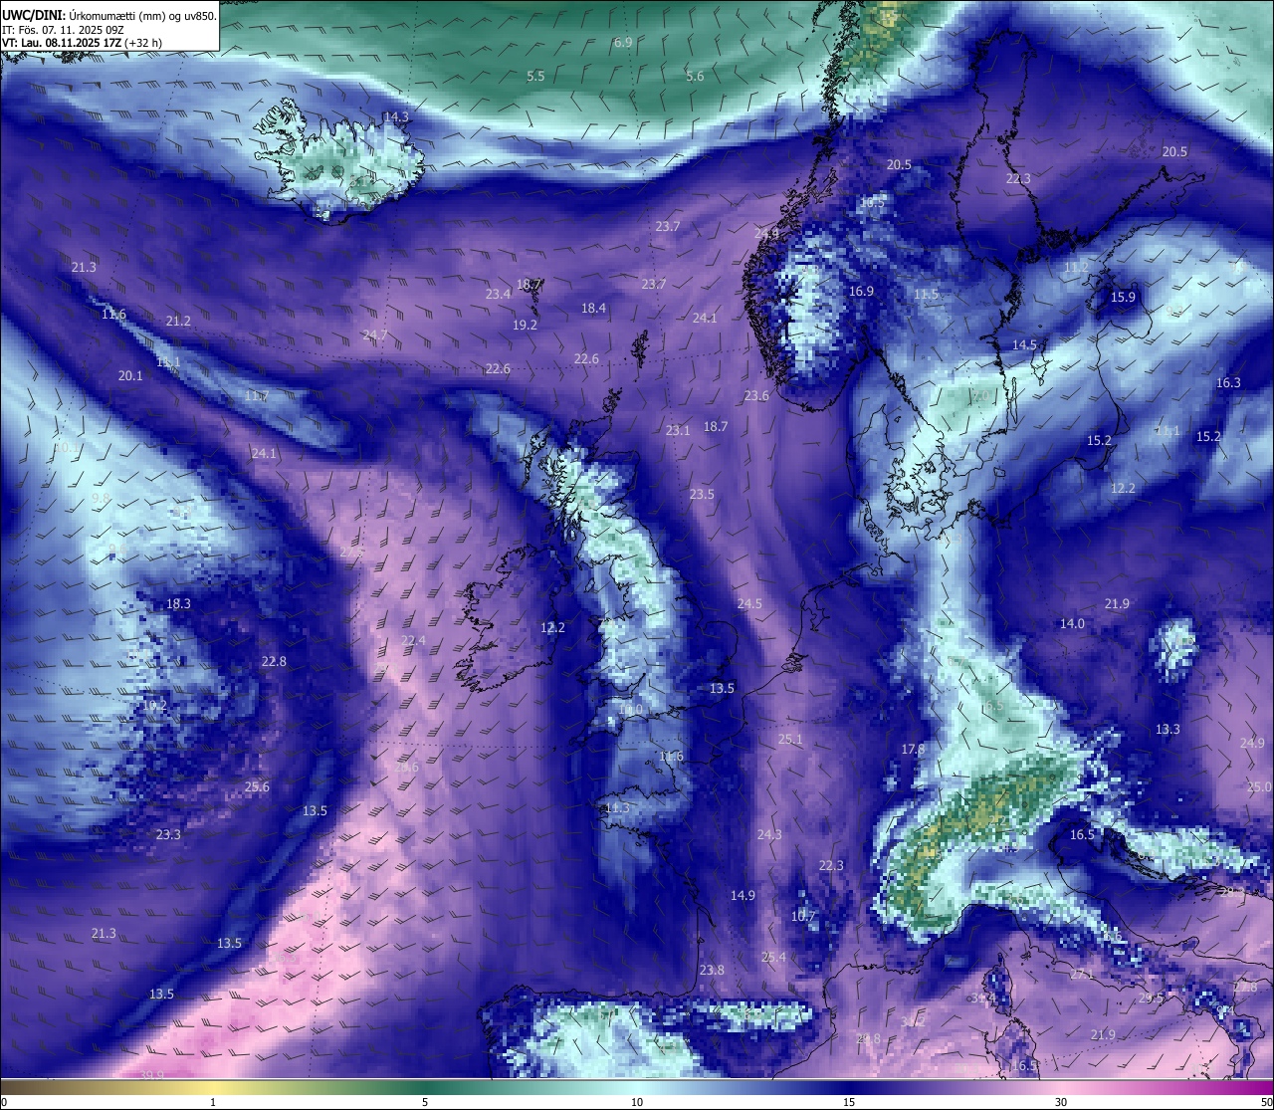Click the 14.0 value over Poland
The width and height of the screenshot is (1274, 1110).
click(1072, 624)
